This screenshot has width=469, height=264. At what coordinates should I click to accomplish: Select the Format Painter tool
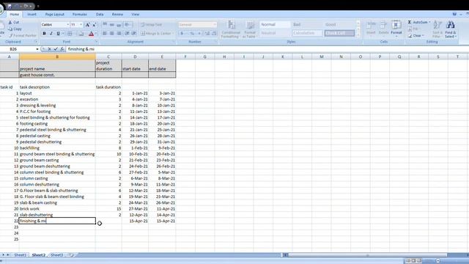coord(23,35)
